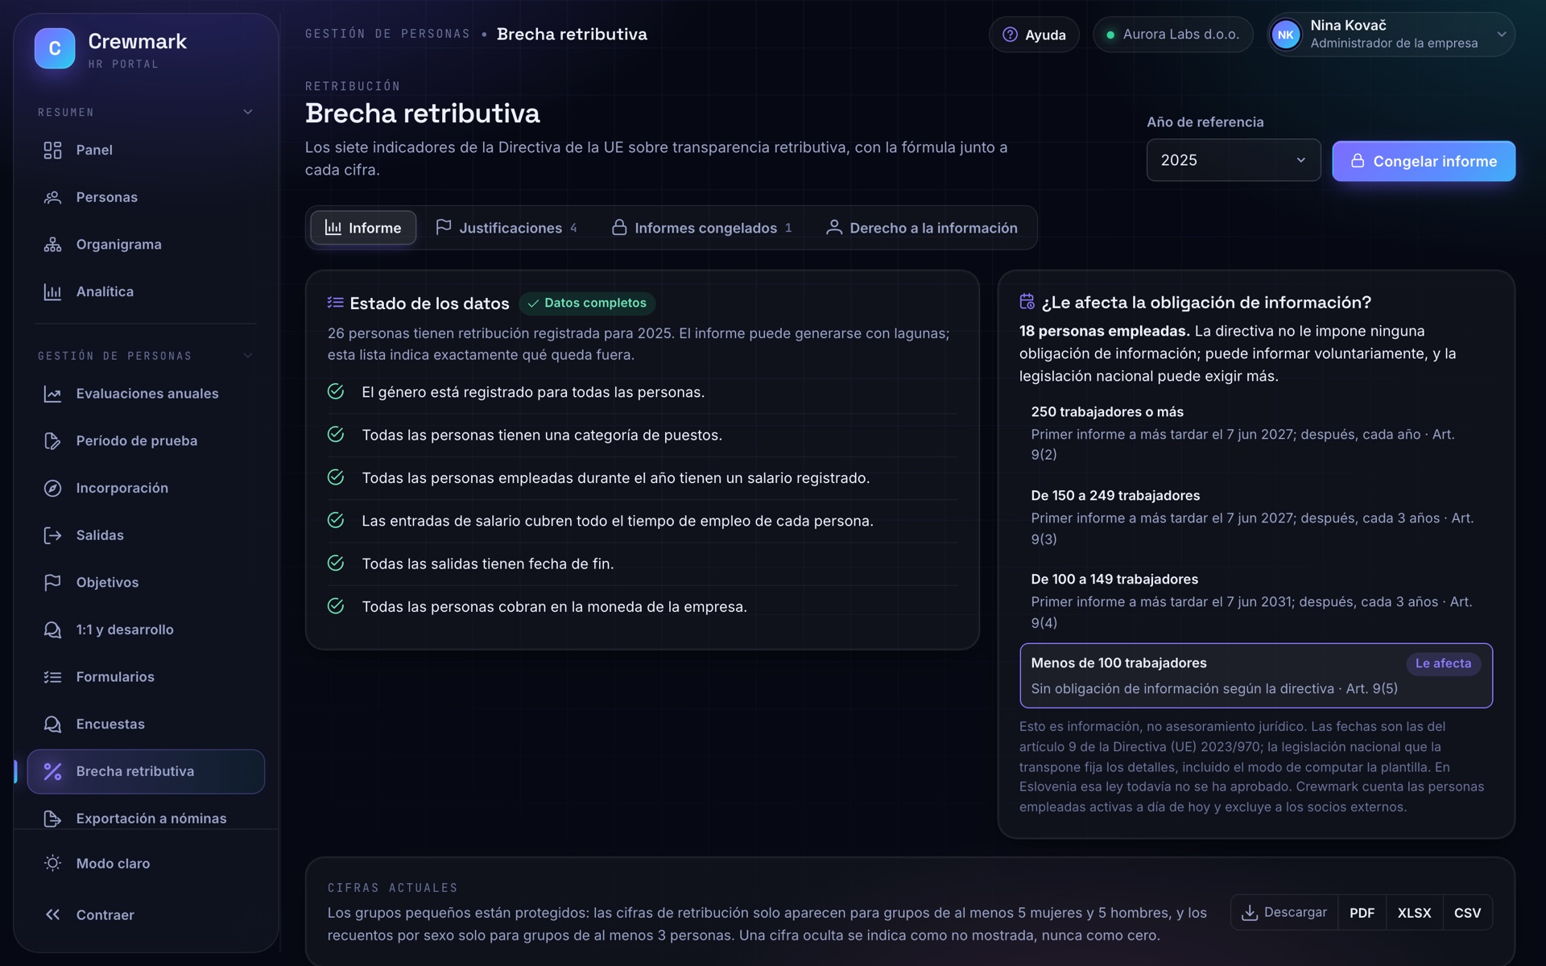Download the report as XLSX
Viewport: 1546px width, 966px height.
point(1414,913)
